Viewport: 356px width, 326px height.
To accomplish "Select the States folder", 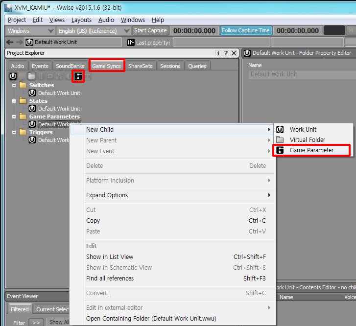I will (38, 101).
